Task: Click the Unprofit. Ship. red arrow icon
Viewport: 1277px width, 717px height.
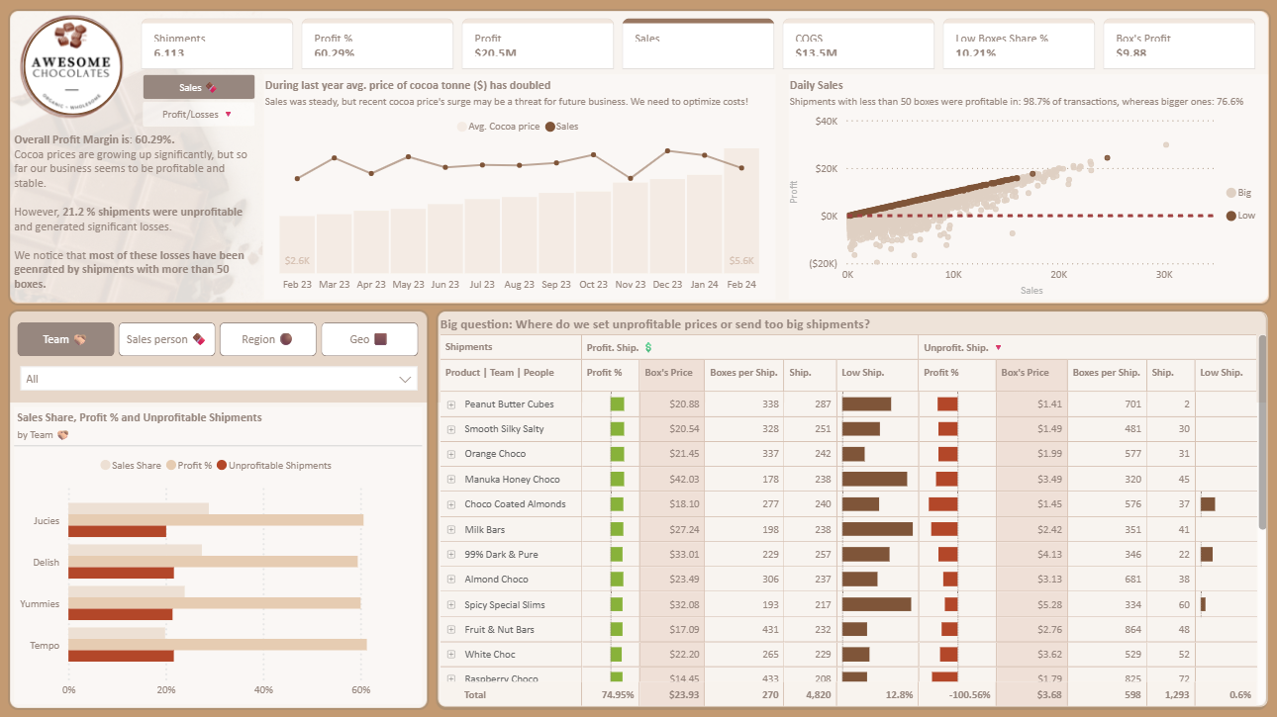Action: 998,348
